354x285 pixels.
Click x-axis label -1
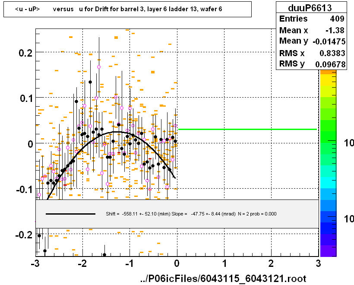[130, 263]
